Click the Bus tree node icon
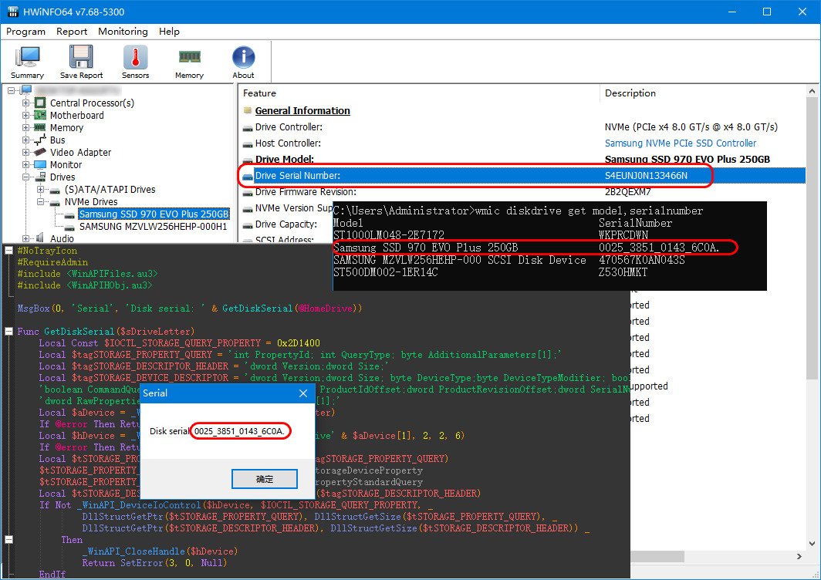The width and height of the screenshot is (821, 580). tap(40, 140)
